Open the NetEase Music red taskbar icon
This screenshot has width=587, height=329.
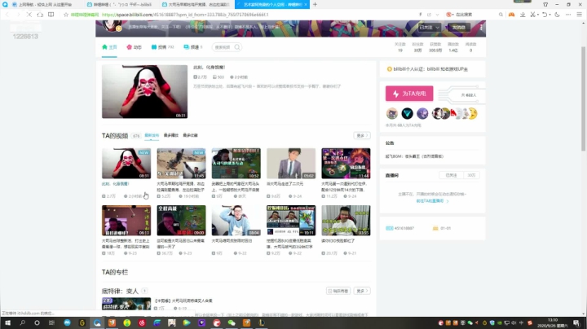tap(142, 322)
